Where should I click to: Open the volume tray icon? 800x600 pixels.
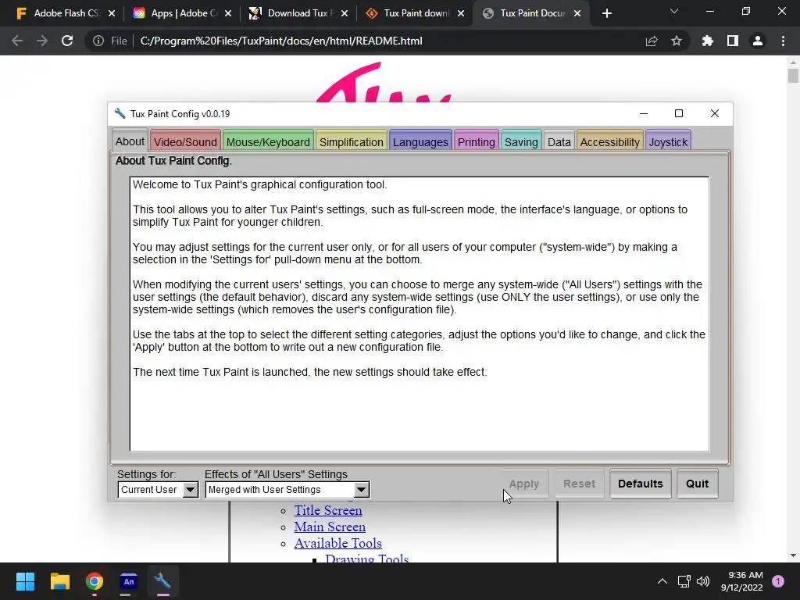(x=703, y=581)
